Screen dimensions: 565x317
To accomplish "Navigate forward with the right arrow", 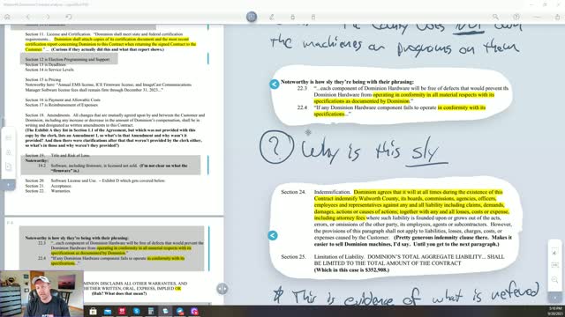I will coord(48,17).
